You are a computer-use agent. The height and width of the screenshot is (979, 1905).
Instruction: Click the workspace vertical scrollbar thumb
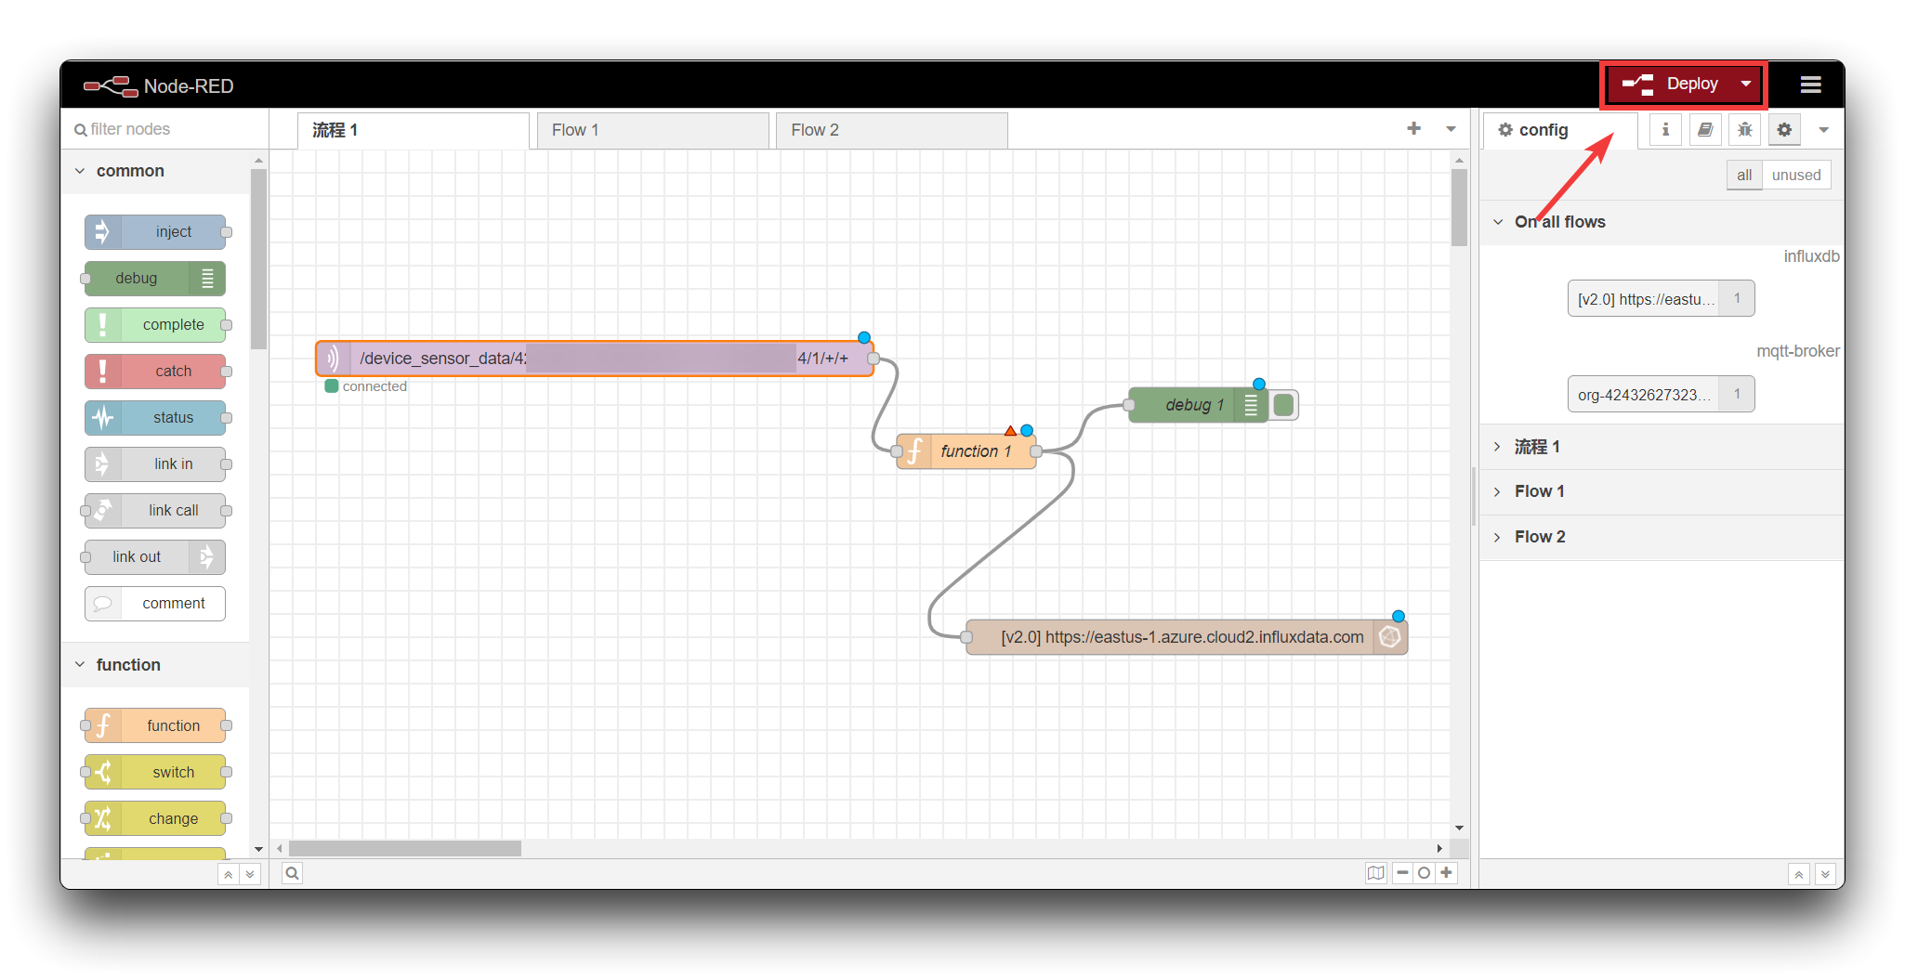(1459, 208)
